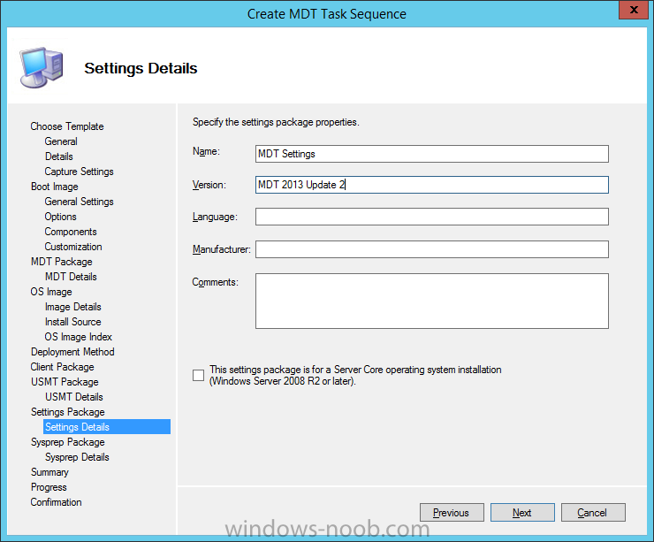Select the Details step under Choose Template
This screenshot has width=654, height=542.
(59, 156)
